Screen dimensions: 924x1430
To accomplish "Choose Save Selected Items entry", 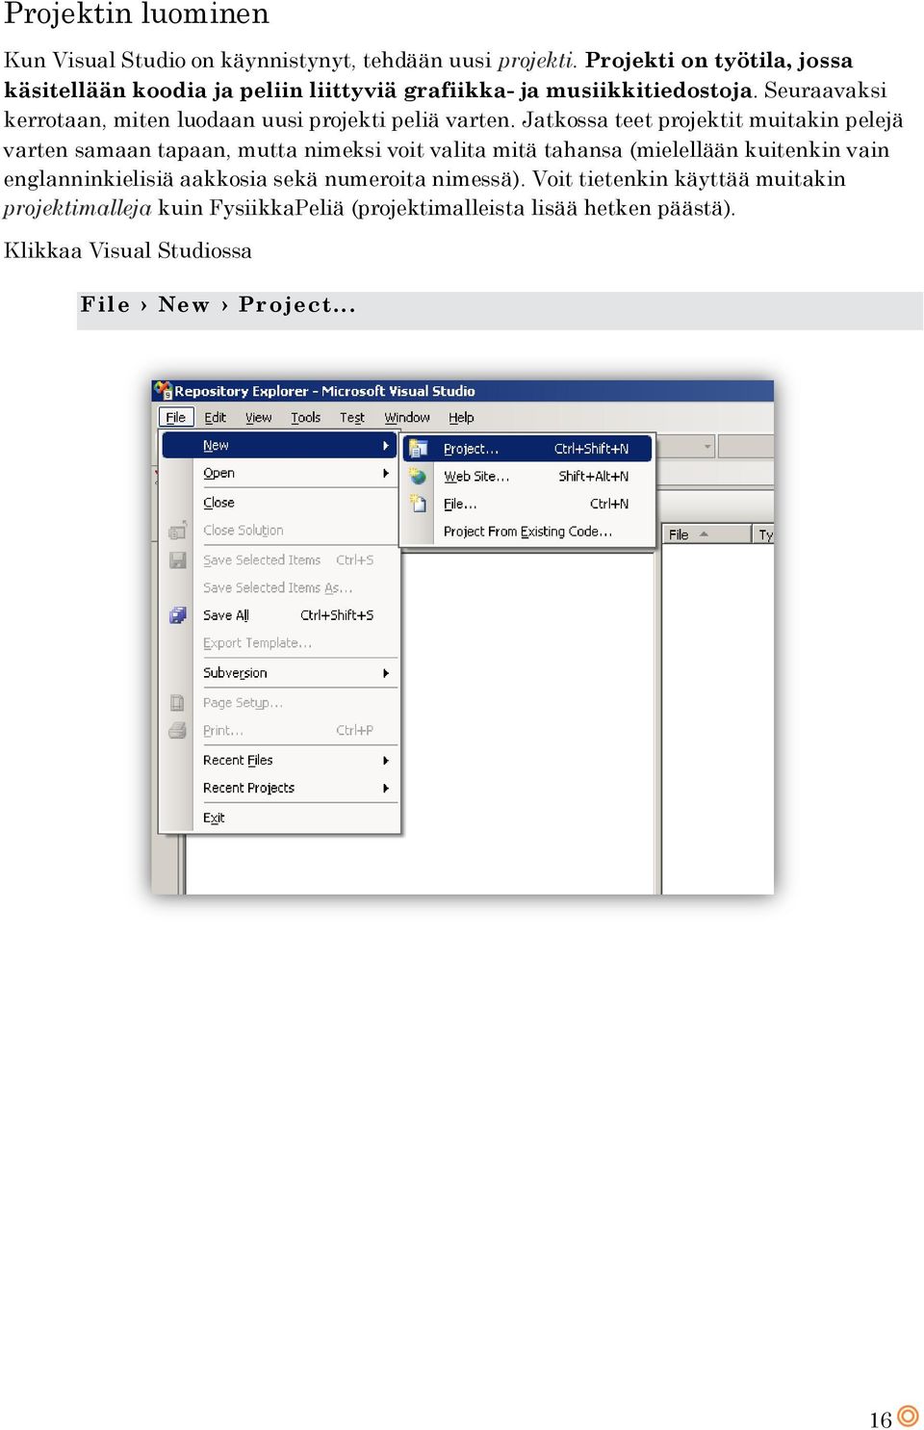I will tap(279, 559).
